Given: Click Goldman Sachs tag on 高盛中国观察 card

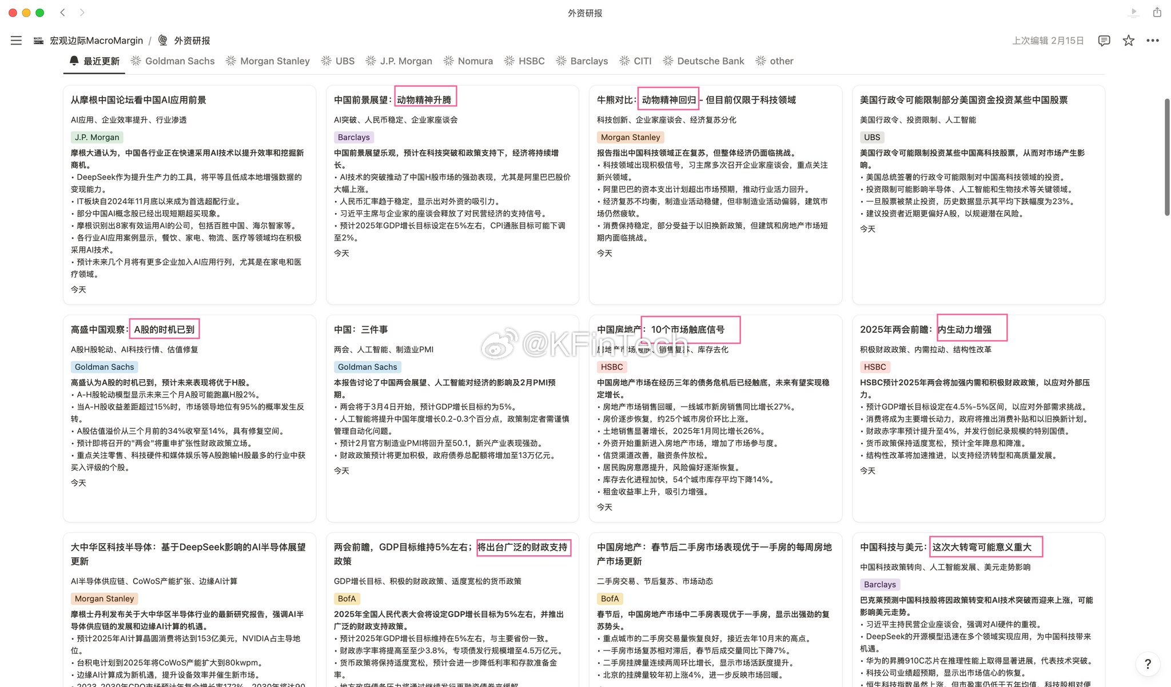Looking at the screenshot, I should coord(105,367).
